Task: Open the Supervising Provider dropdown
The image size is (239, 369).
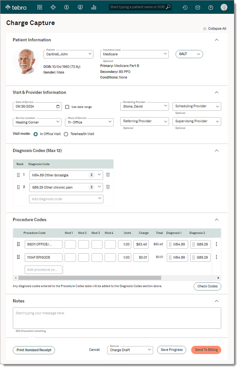Action: pyautogui.click(x=197, y=121)
